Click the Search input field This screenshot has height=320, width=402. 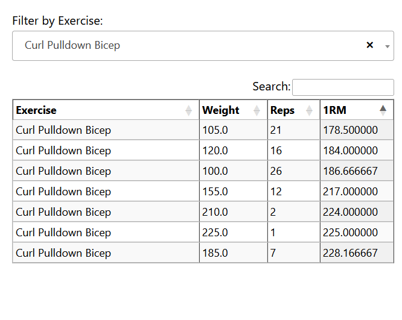343,87
